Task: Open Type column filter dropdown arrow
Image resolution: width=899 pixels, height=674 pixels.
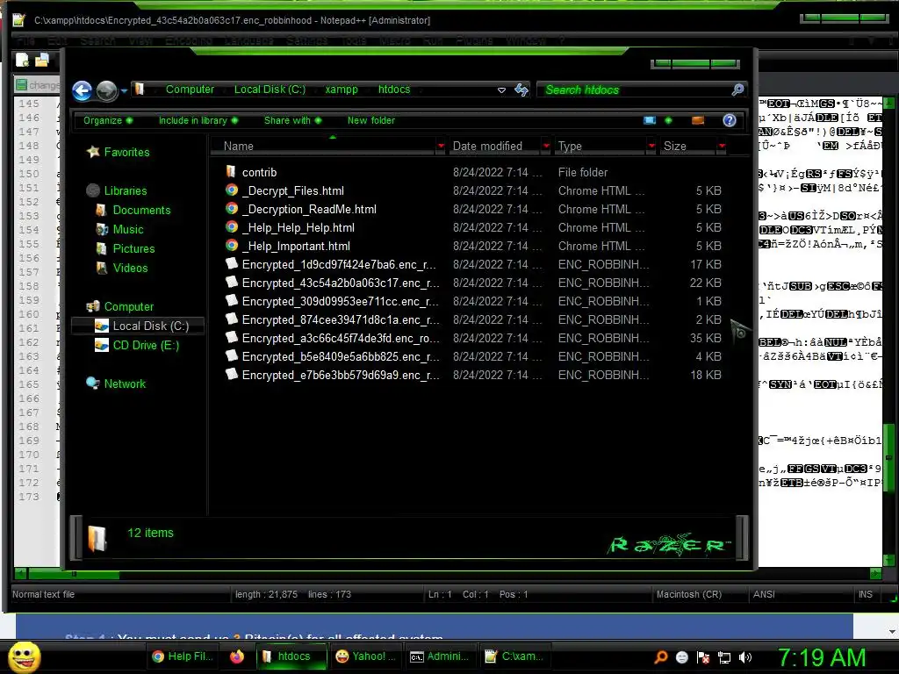Action: click(651, 147)
